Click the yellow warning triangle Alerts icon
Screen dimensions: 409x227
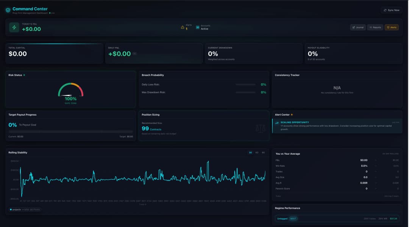tap(183, 27)
